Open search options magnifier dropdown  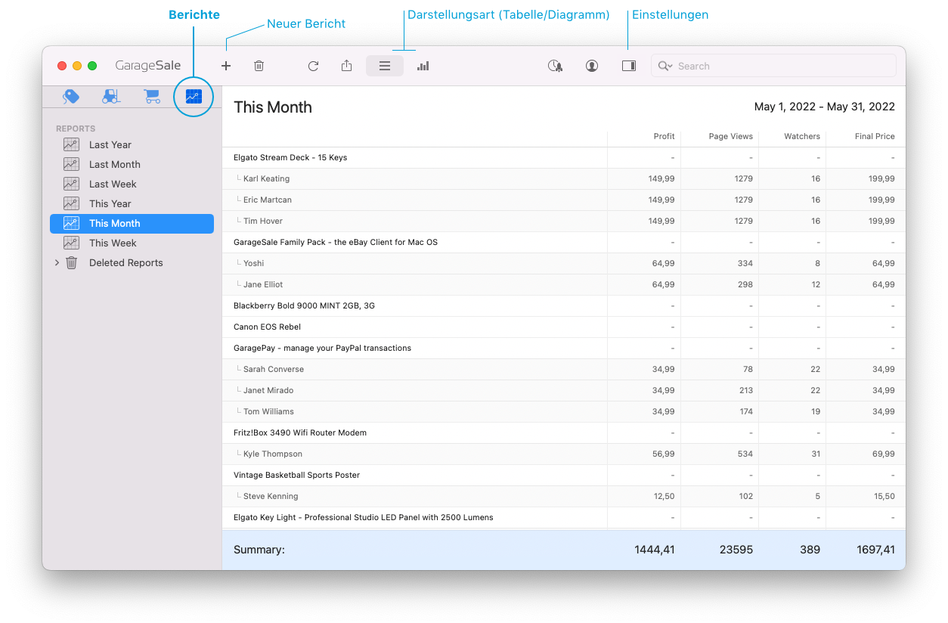click(x=665, y=66)
